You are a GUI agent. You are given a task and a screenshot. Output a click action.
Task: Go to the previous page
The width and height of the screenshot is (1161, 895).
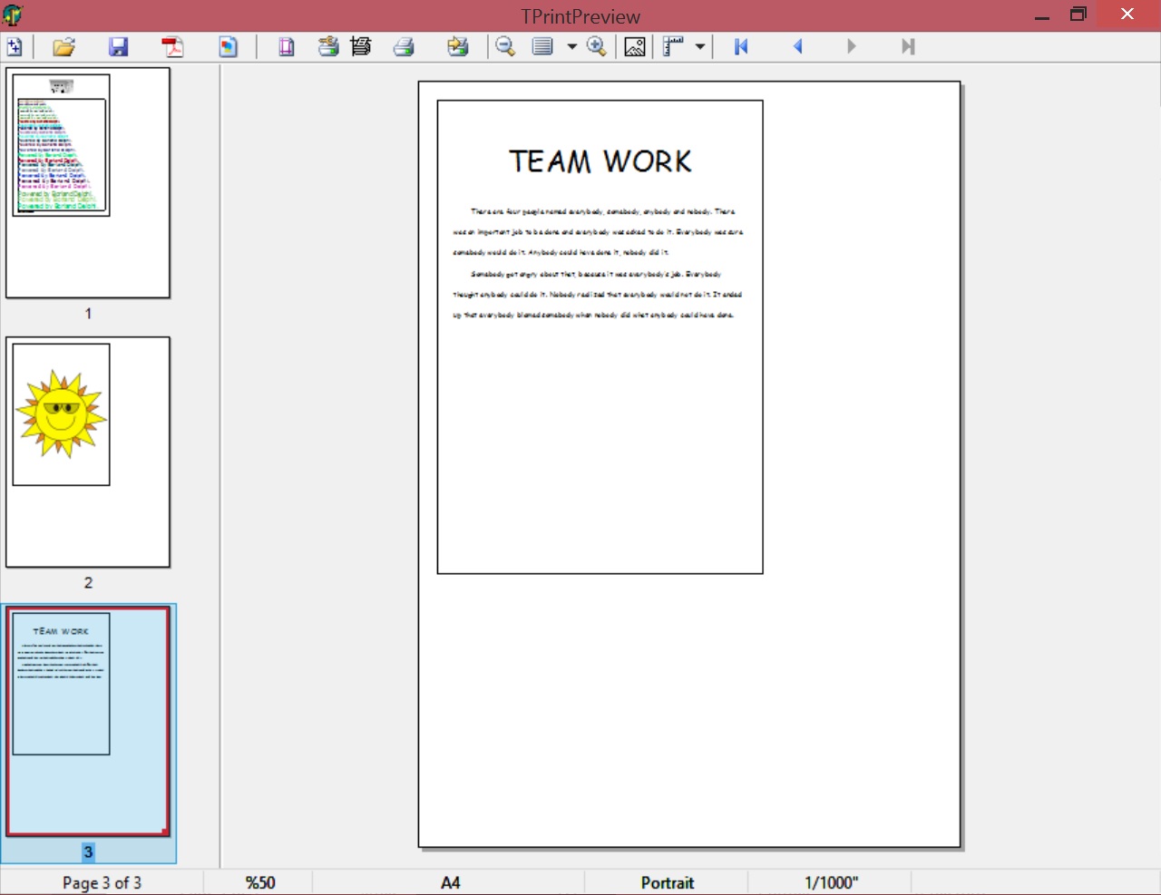click(798, 46)
